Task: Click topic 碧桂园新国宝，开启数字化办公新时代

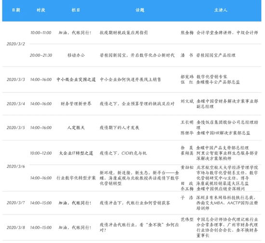Action: tap(137, 55)
